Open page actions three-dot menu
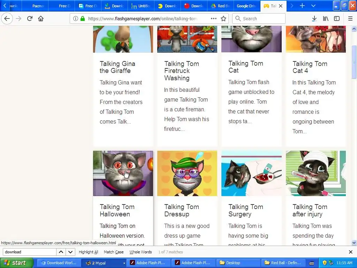Image resolution: width=357 pixels, height=268 pixels. pos(214,19)
